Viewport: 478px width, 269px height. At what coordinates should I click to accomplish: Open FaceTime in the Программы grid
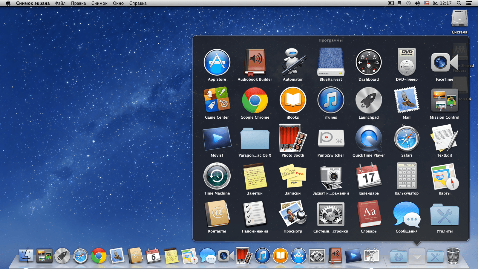(445, 62)
